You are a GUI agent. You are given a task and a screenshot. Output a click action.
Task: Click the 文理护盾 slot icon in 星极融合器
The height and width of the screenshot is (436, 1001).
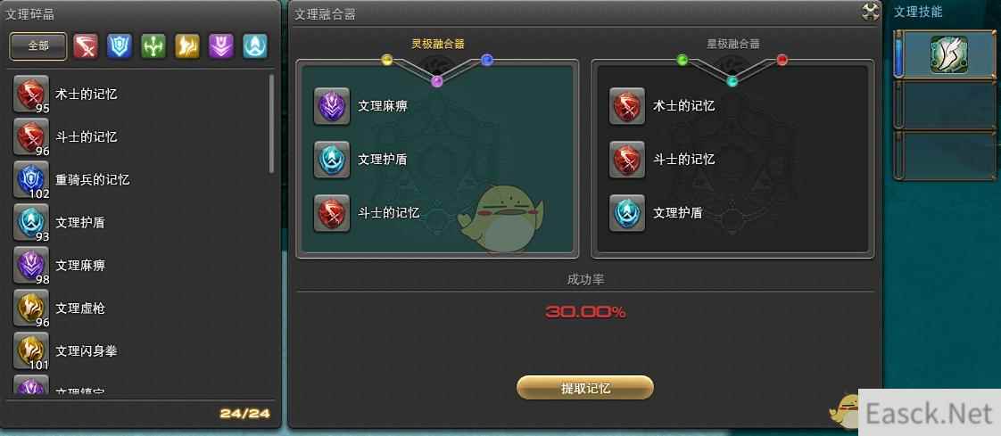tap(627, 213)
